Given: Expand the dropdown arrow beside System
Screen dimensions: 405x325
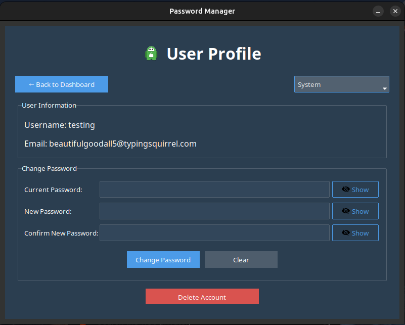Looking at the screenshot, I should [385, 88].
